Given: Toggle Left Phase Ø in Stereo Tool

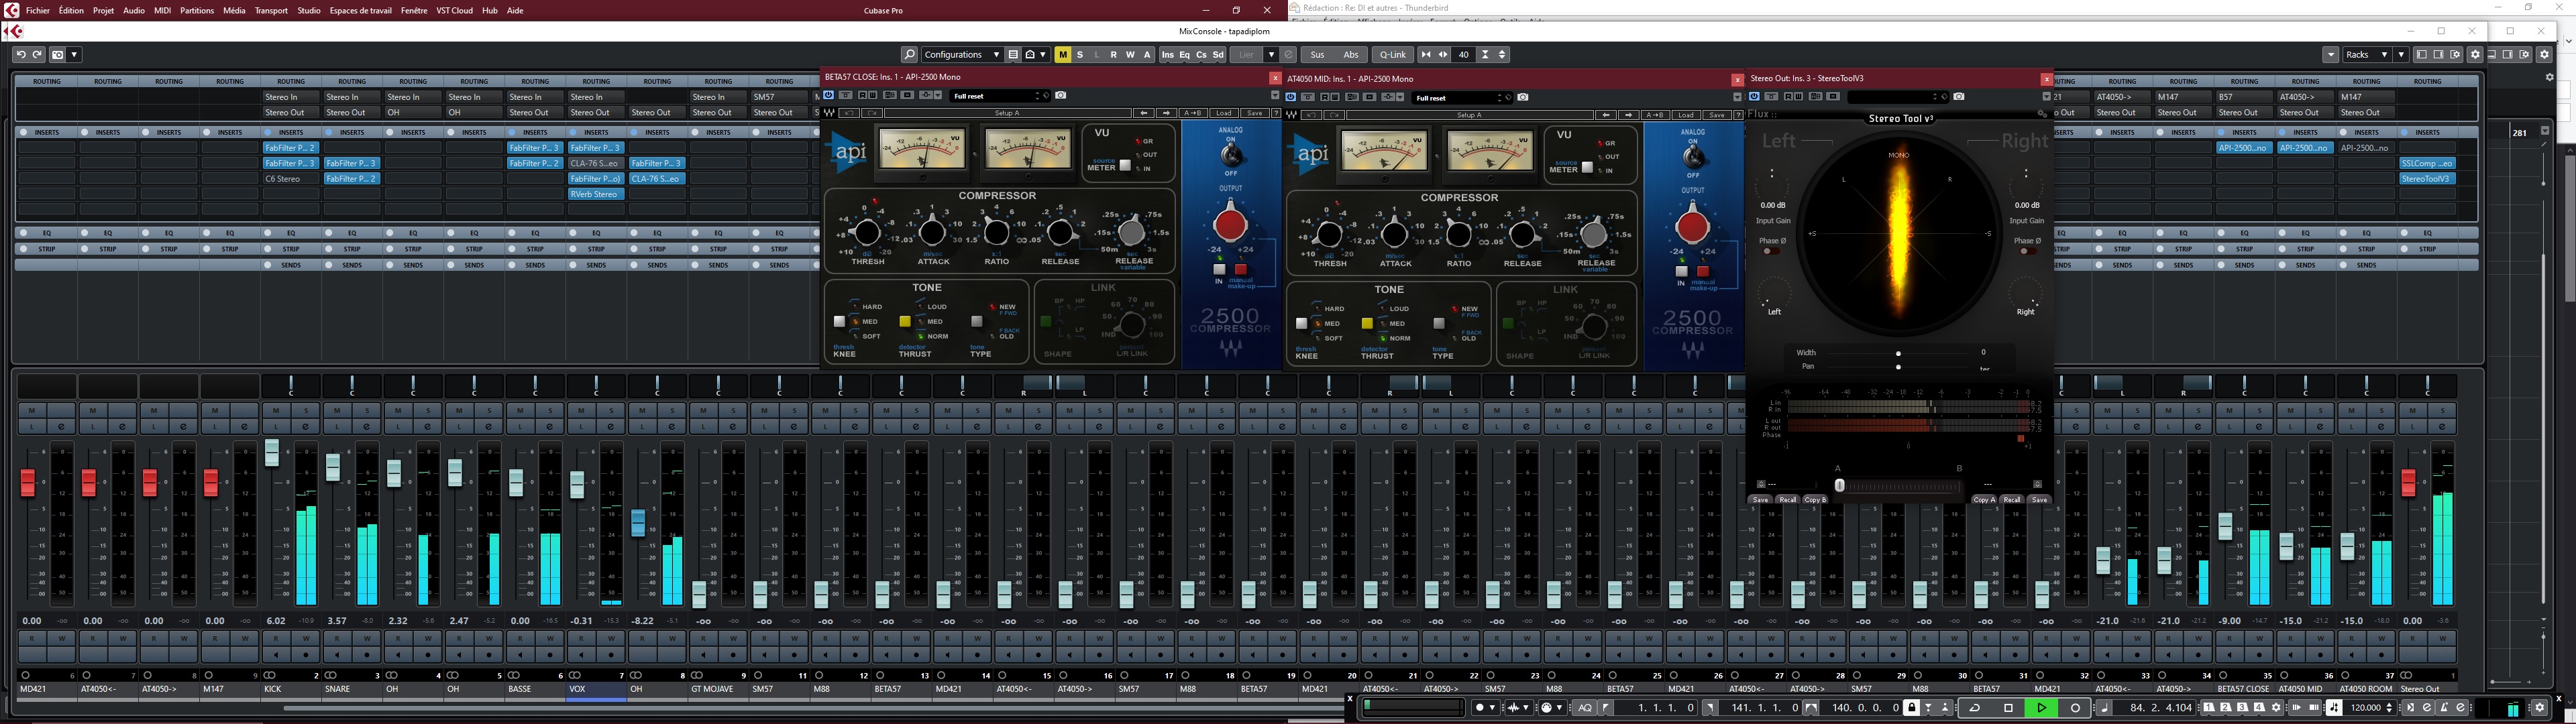Looking at the screenshot, I should point(1771,251).
